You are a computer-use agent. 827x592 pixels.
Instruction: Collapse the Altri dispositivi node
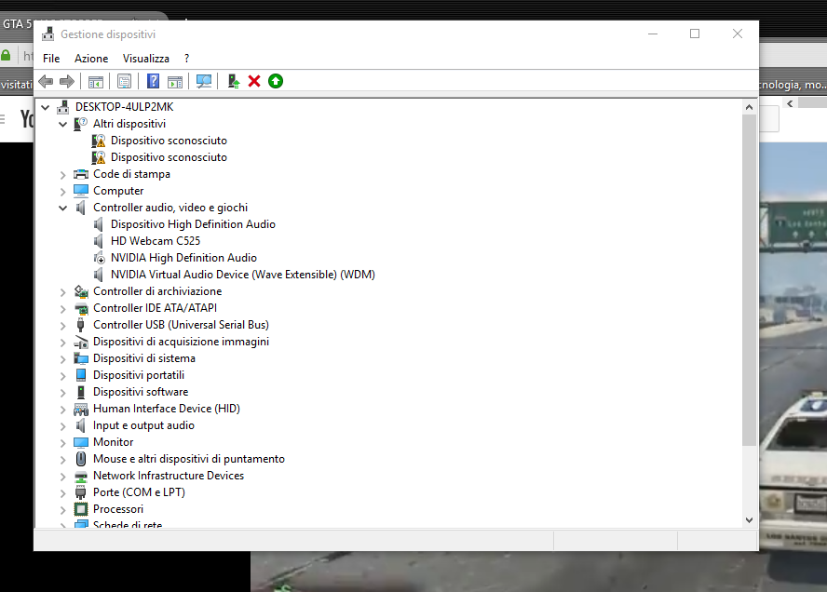[62, 125]
